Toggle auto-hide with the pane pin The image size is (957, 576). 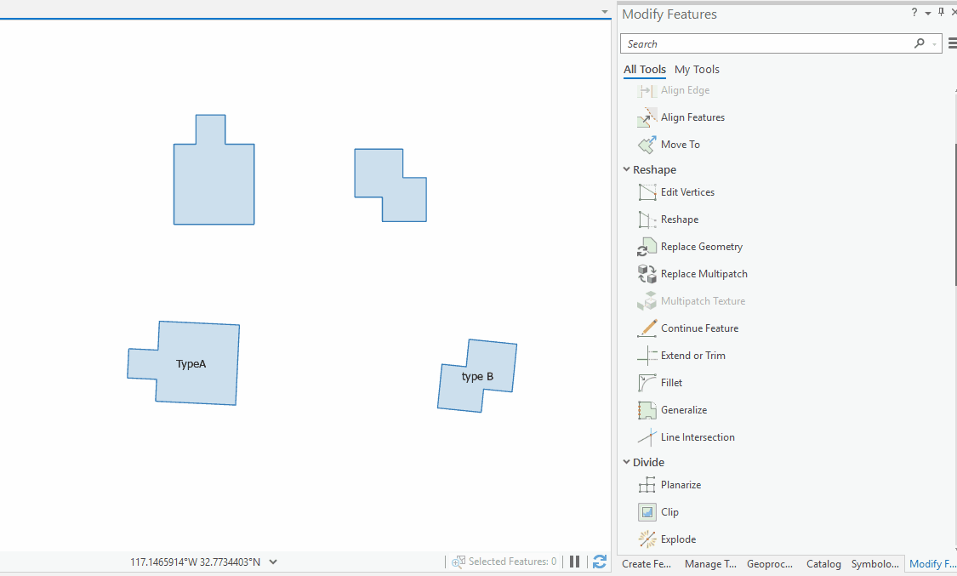(939, 12)
